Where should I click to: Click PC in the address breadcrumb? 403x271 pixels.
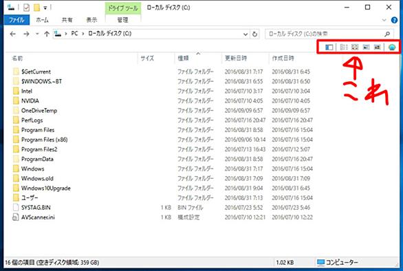(74, 34)
